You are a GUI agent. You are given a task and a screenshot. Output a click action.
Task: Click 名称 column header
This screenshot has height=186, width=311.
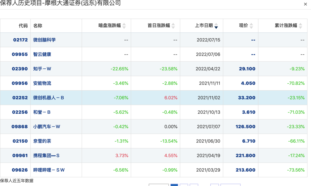[38, 26]
